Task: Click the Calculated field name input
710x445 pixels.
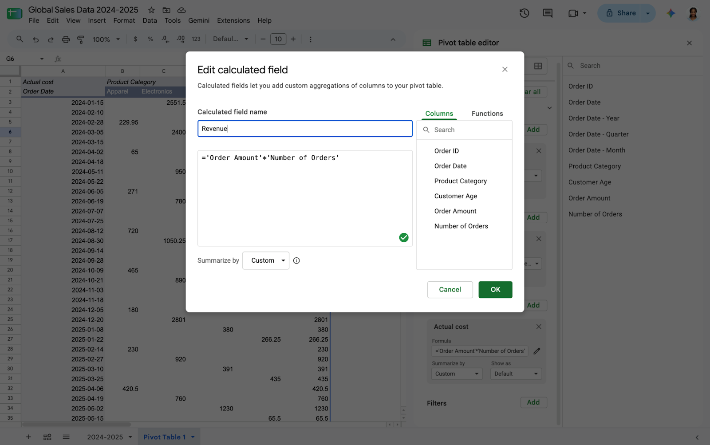Action: pyautogui.click(x=305, y=129)
